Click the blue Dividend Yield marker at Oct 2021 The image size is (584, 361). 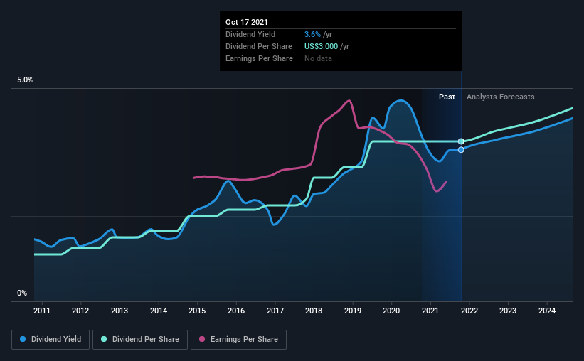tap(461, 150)
